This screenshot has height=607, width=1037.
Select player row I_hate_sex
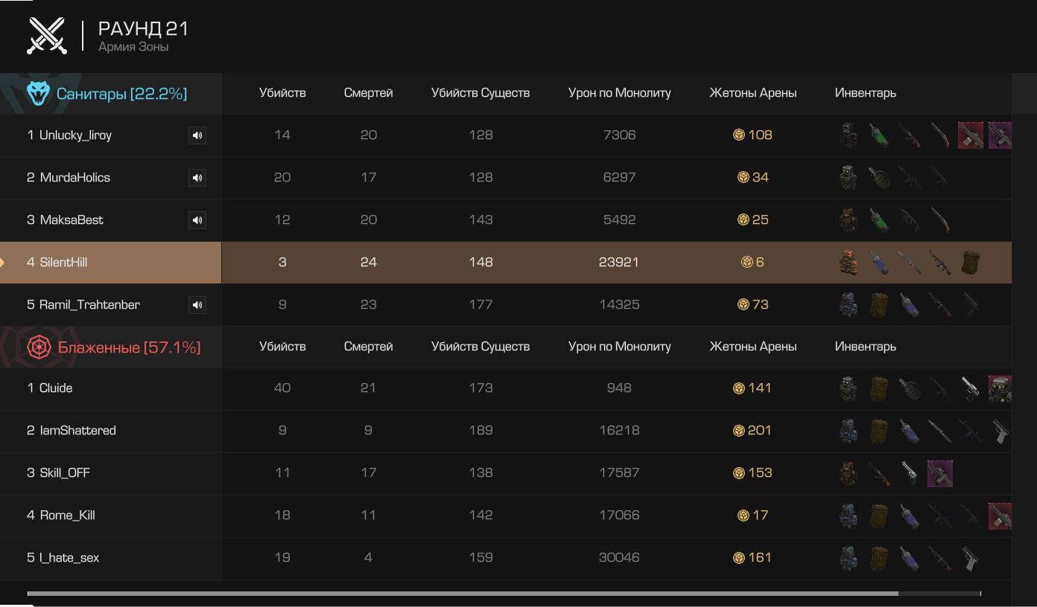(x=506, y=558)
